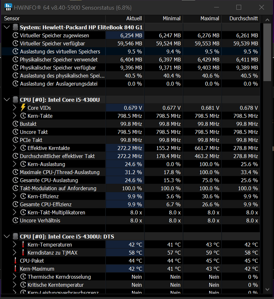Image resolution: width=274 pixels, height=299 pixels.
Task: Expand the Kern-Auslastung row
Action: [x=14, y=164]
